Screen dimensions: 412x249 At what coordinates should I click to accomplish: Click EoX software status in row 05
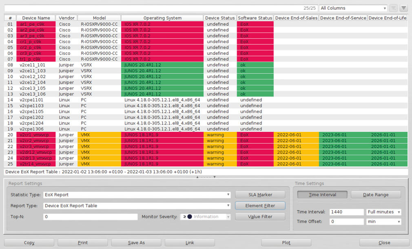pos(255,48)
